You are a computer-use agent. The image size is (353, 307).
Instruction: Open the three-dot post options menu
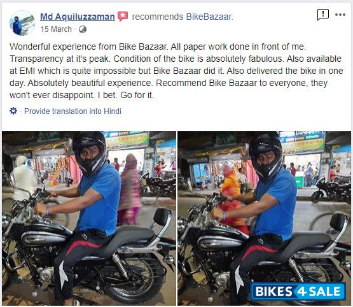pyautogui.click(x=340, y=15)
